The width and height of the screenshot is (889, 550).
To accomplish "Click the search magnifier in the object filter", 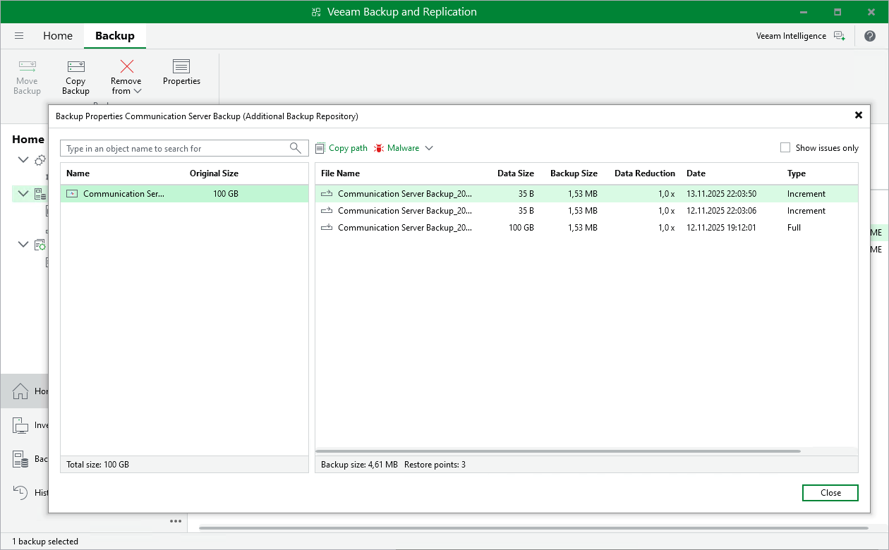I will coord(296,148).
